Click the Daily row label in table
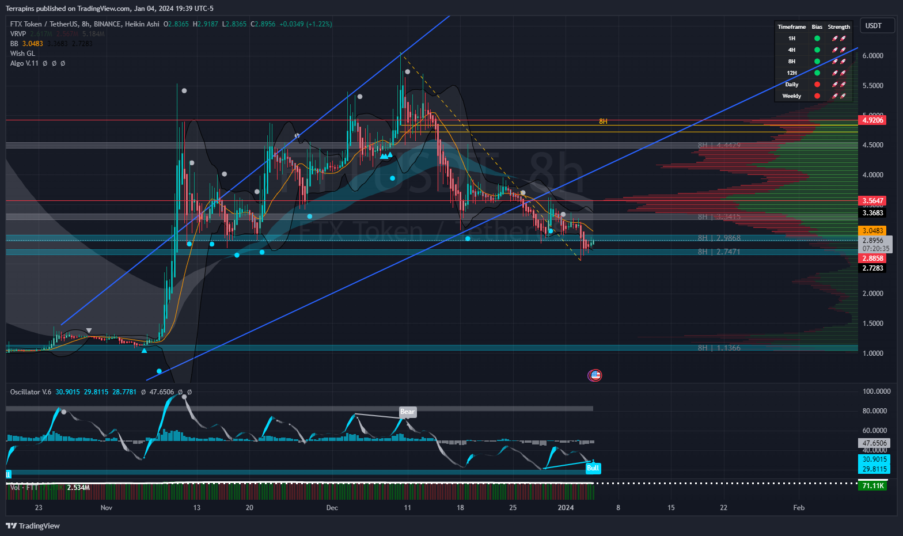The image size is (903, 536). click(x=791, y=85)
